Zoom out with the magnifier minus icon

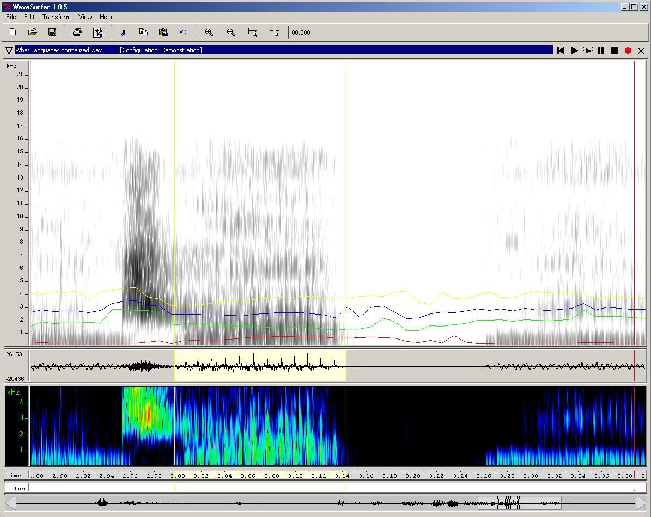click(231, 33)
